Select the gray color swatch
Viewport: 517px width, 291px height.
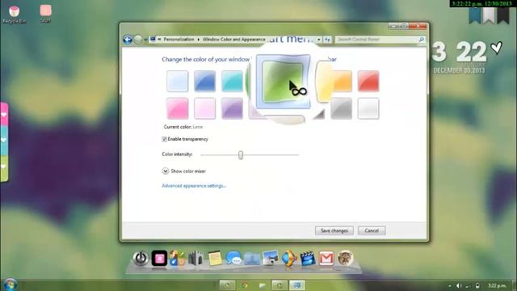[341, 108]
